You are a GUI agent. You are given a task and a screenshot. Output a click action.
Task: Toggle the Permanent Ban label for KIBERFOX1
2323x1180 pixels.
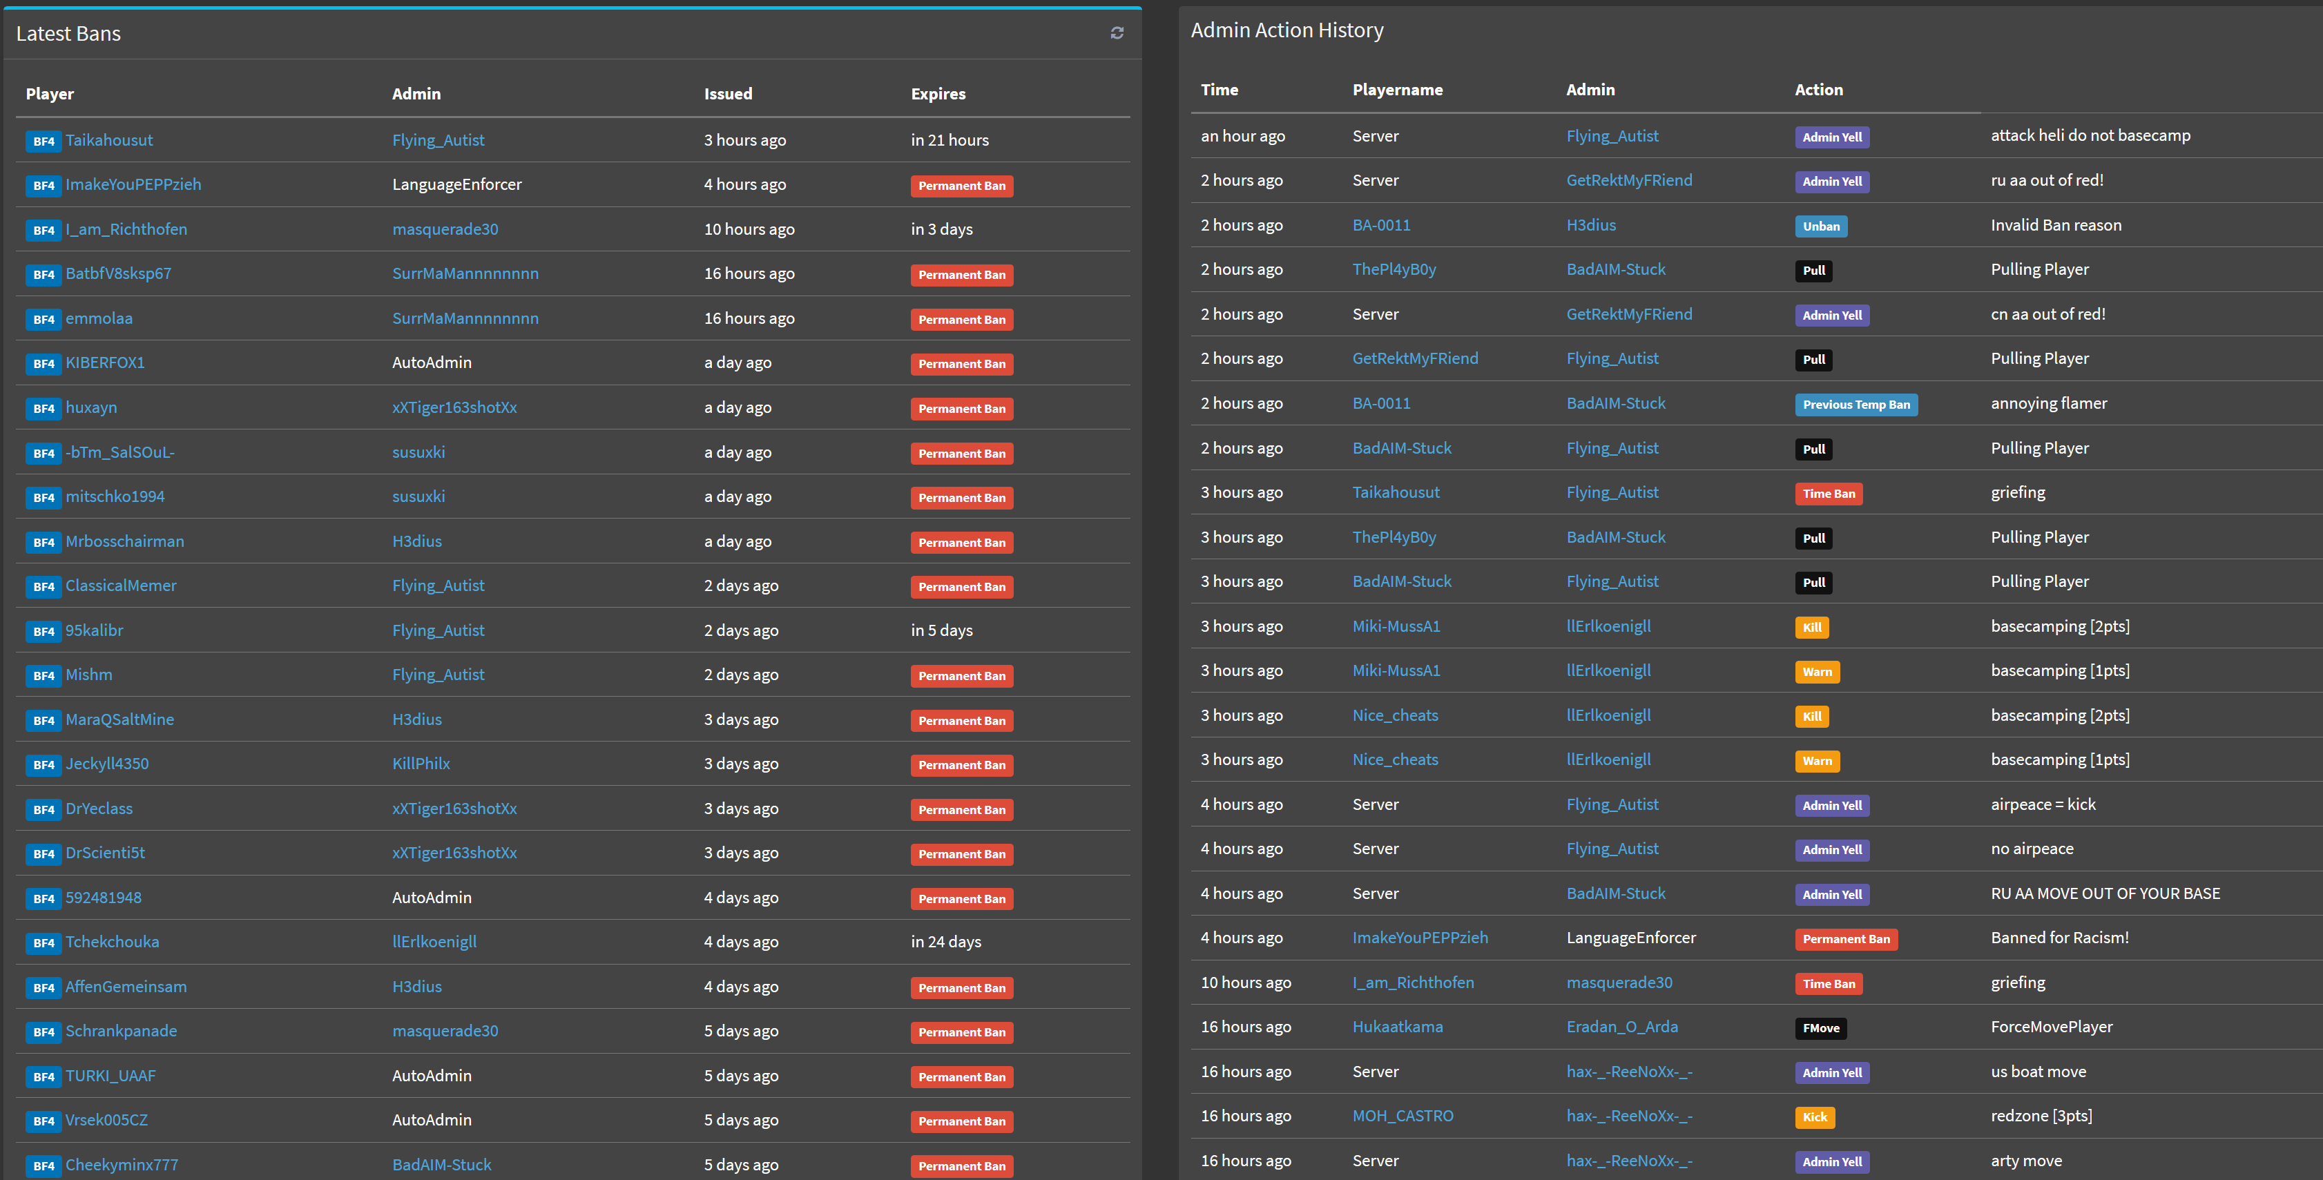coord(961,362)
